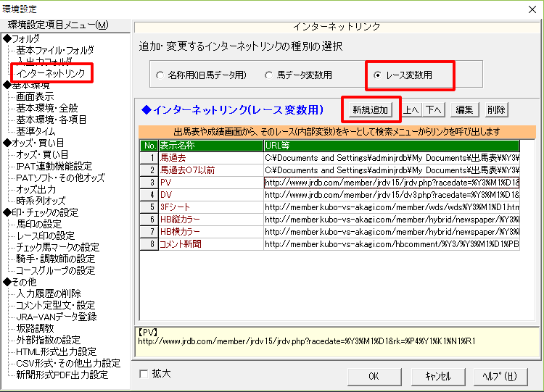544x392 pixels.
Task: Click the 削除 button
Action: pos(496,110)
